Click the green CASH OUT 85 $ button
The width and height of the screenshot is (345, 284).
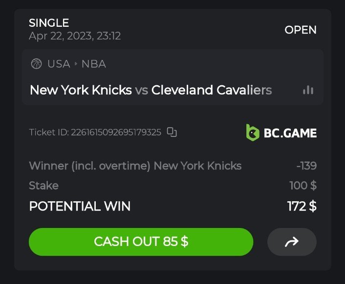141,242
